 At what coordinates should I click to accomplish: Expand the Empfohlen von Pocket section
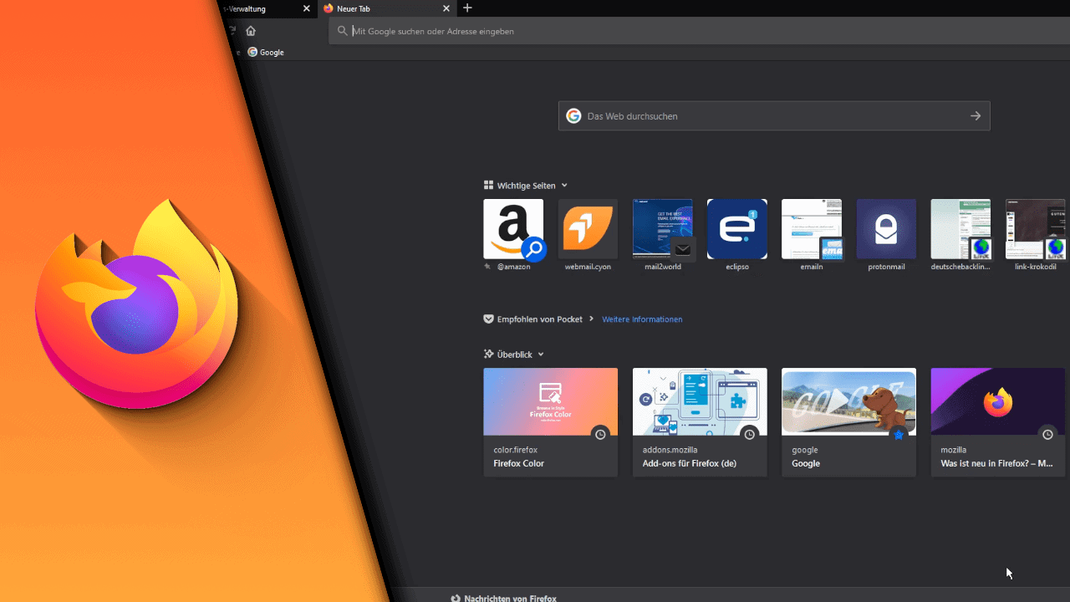[x=591, y=319]
